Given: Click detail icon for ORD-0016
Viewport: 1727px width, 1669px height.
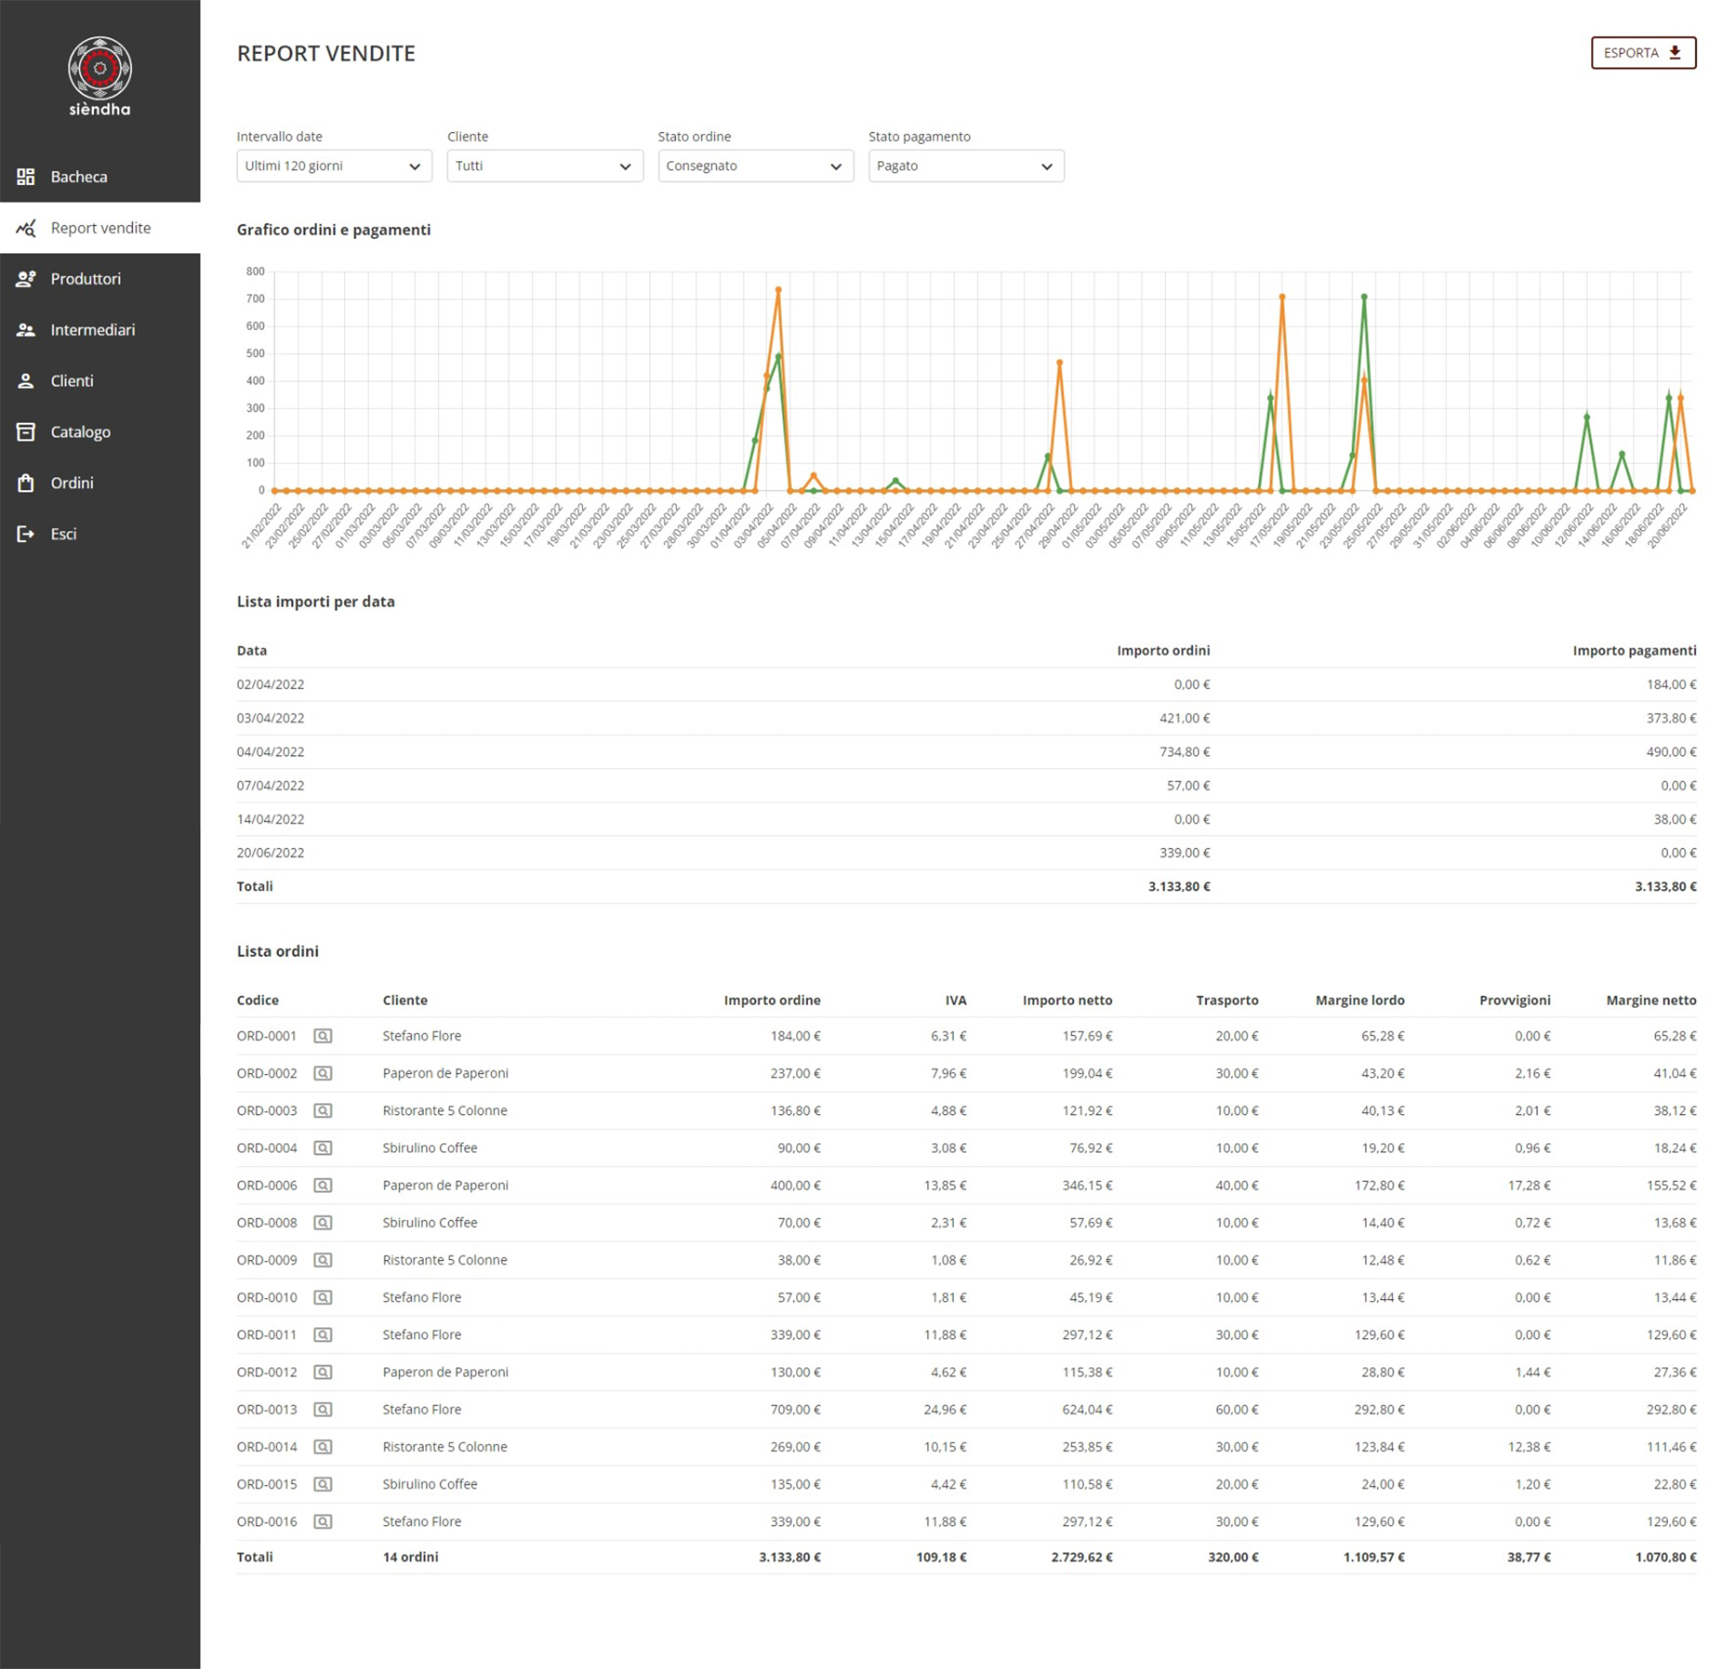Looking at the screenshot, I should point(322,1521).
